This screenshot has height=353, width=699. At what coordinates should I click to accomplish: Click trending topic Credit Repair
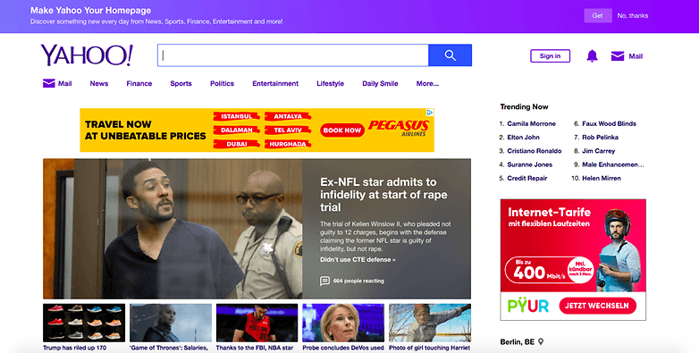[x=526, y=178]
